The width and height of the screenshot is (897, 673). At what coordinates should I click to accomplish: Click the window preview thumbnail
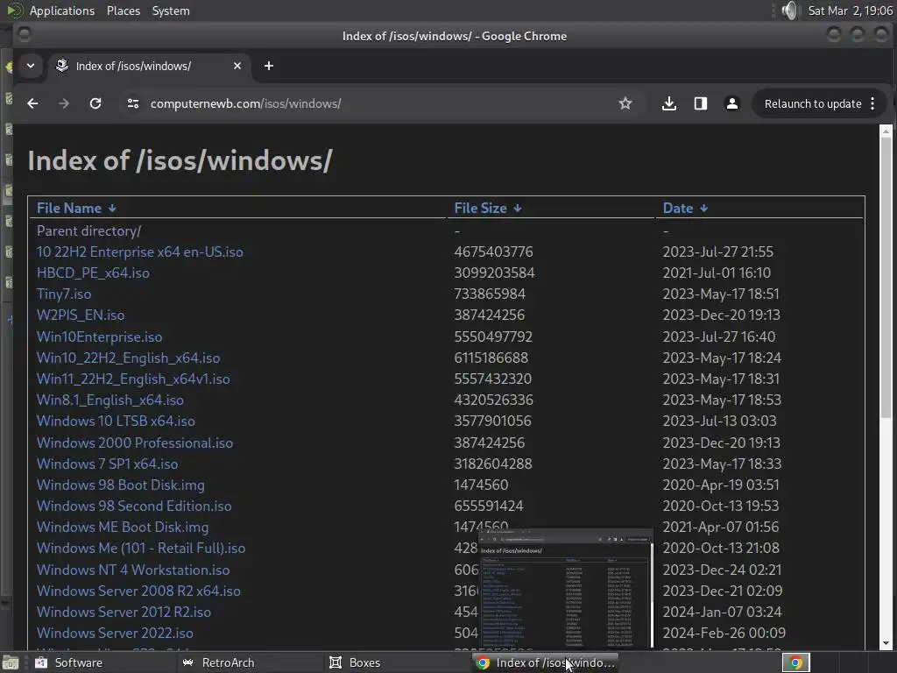[565, 589]
